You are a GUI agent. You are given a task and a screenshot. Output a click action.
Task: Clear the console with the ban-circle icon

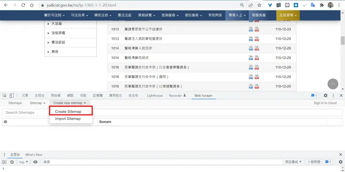pyautogui.click(x=12, y=162)
